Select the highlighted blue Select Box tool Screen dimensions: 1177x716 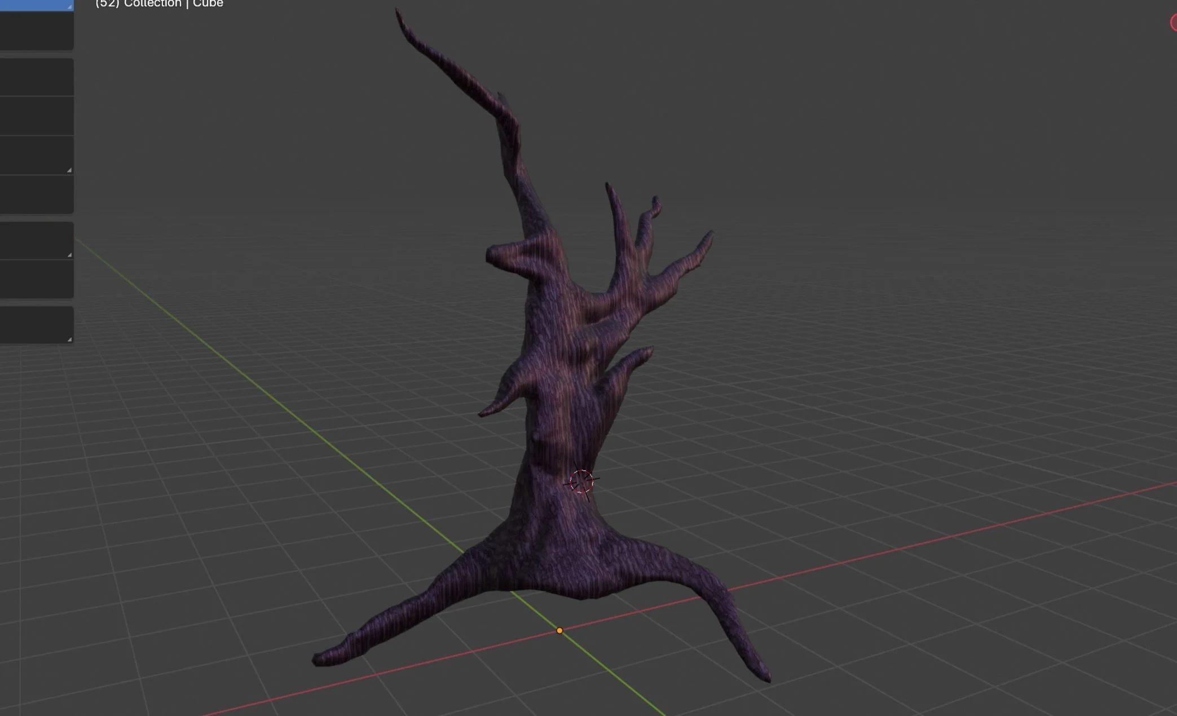click(36, 5)
